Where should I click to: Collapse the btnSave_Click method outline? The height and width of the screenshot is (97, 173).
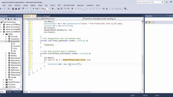coord(32,54)
